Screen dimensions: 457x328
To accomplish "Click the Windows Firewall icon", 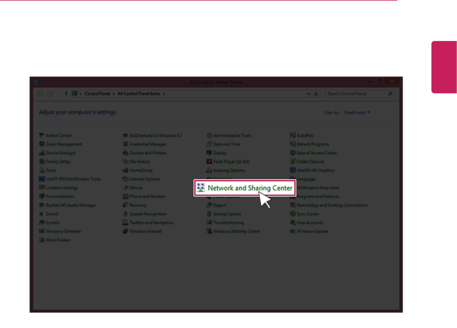I will (125, 231).
